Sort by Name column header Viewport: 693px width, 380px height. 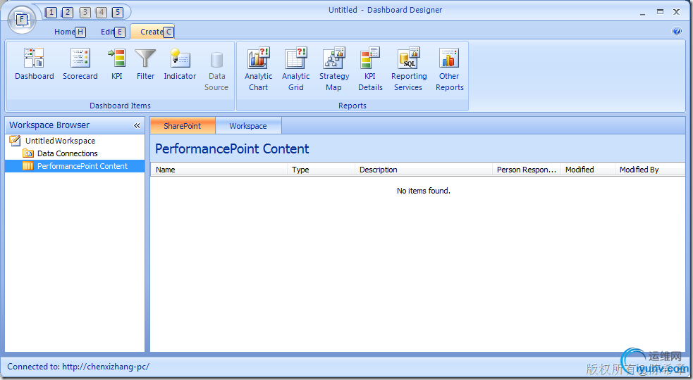219,170
